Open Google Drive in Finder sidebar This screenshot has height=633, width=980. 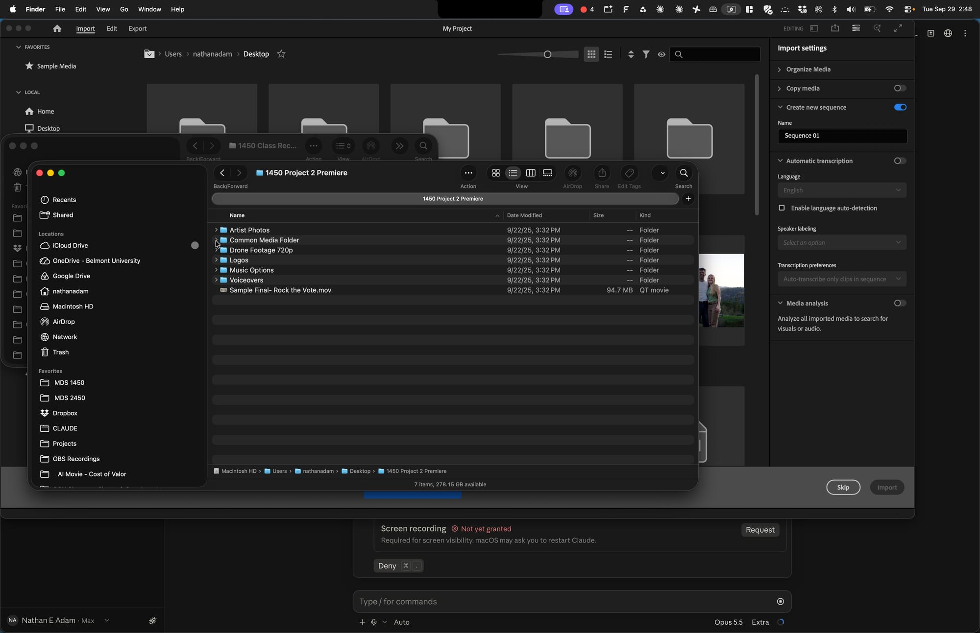72,276
